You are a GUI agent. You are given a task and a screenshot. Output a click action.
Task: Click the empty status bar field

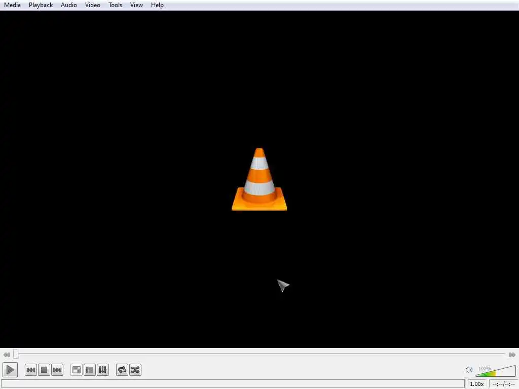pyautogui.click(x=233, y=384)
